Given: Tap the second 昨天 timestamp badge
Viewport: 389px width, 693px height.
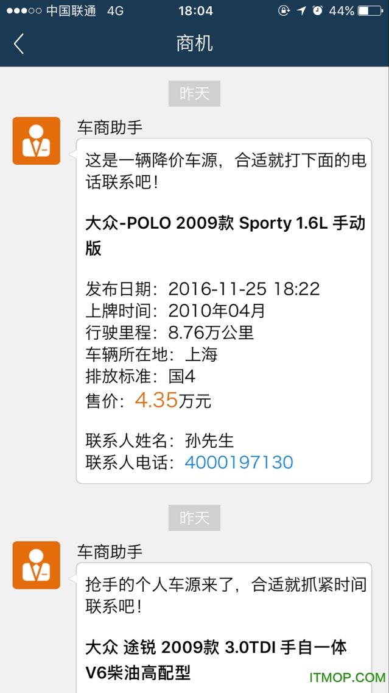Looking at the screenshot, I should (194, 518).
